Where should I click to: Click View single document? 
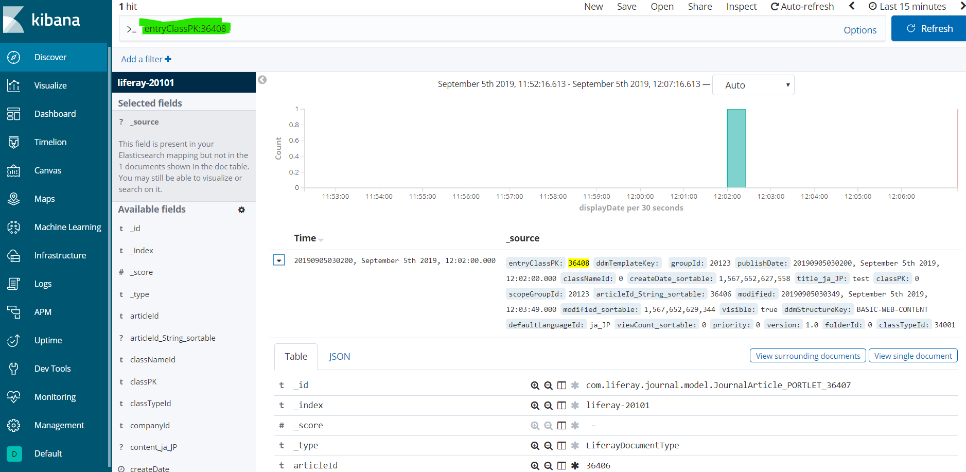click(x=913, y=356)
